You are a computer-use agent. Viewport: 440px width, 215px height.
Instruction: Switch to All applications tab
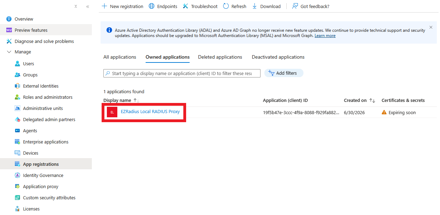pyautogui.click(x=120, y=57)
